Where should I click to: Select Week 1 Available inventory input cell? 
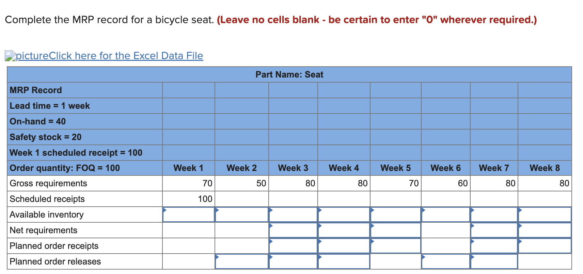(189, 215)
